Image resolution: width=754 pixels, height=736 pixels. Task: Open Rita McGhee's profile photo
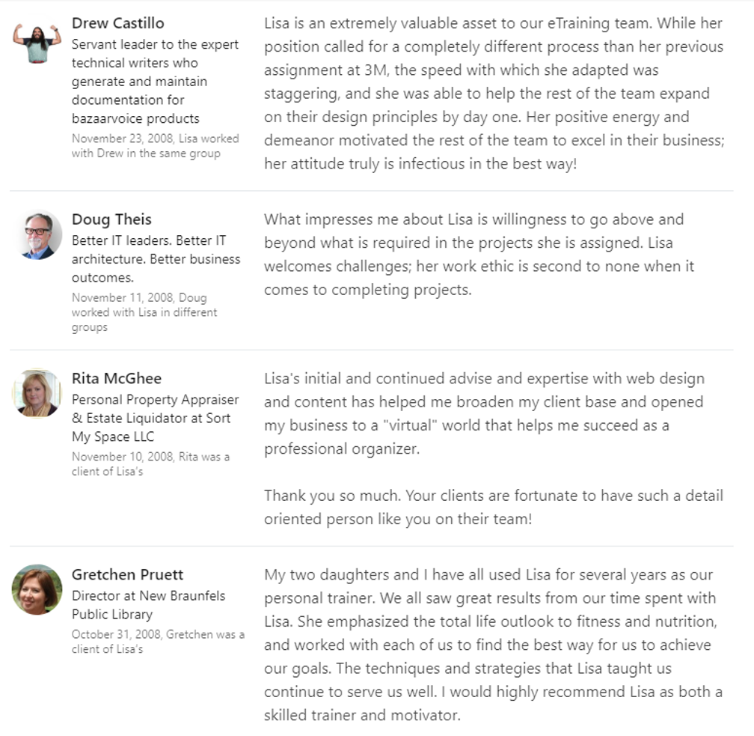click(x=37, y=393)
